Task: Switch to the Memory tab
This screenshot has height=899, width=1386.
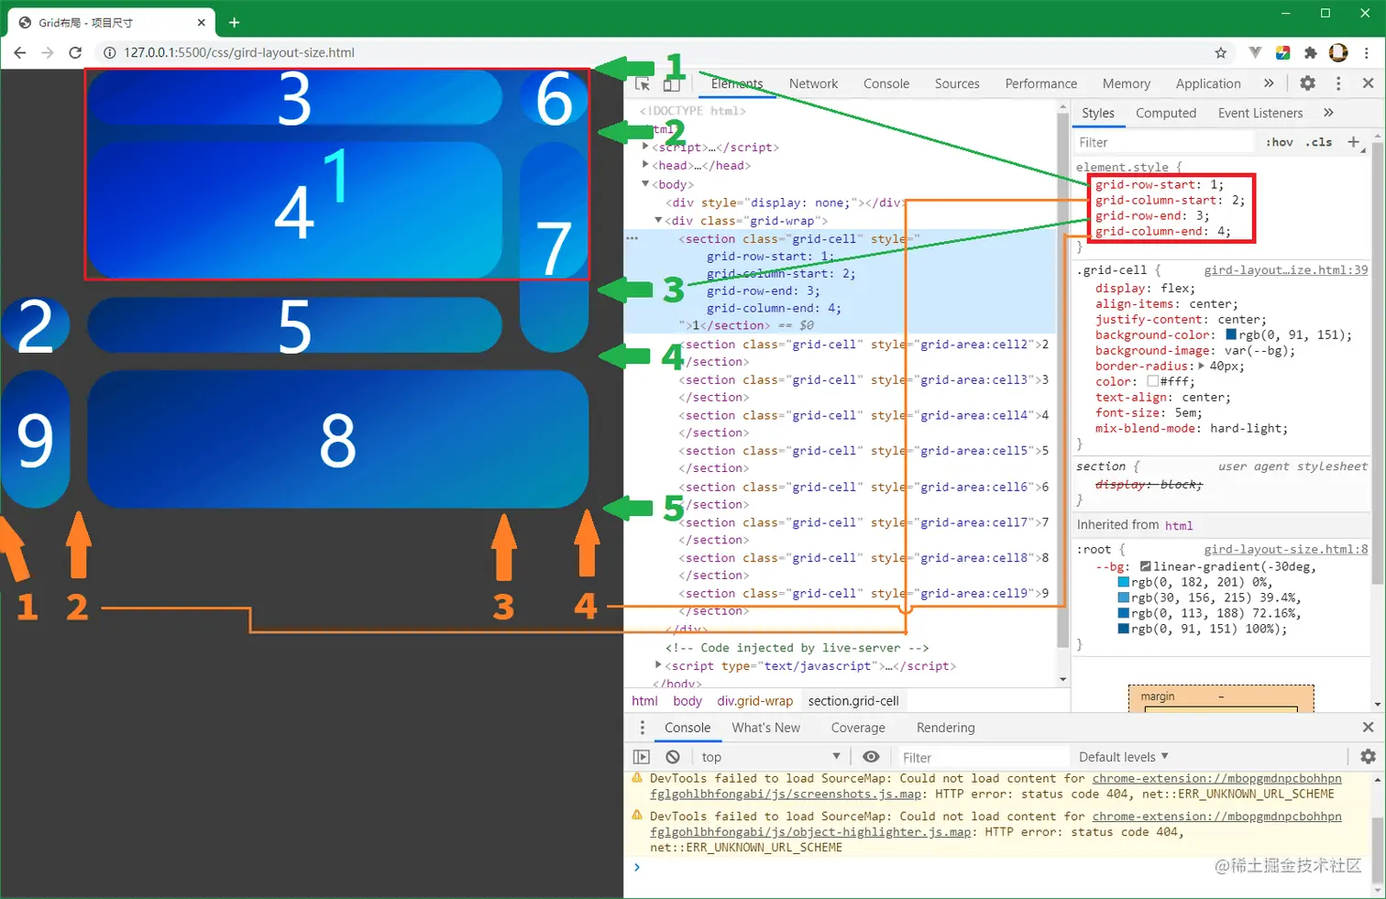Action: click(1127, 83)
